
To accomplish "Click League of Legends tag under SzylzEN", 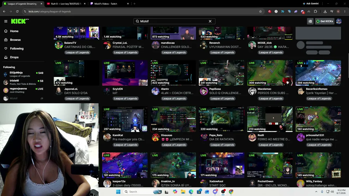I will [x=126, y=99].
